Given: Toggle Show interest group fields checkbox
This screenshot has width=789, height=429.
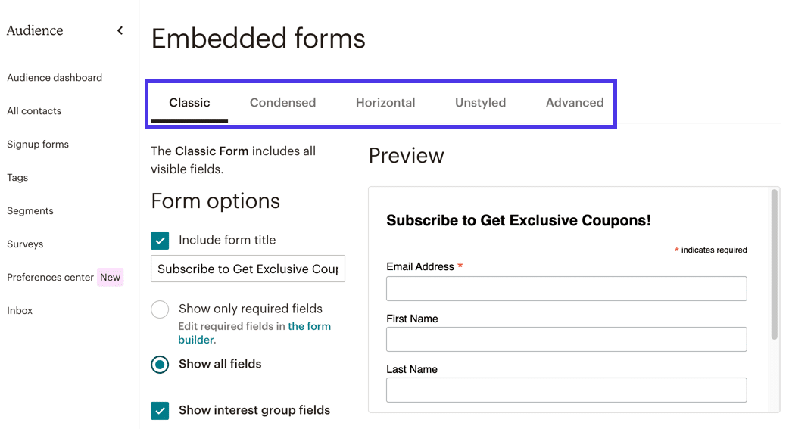Looking at the screenshot, I should click(x=160, y=411).
